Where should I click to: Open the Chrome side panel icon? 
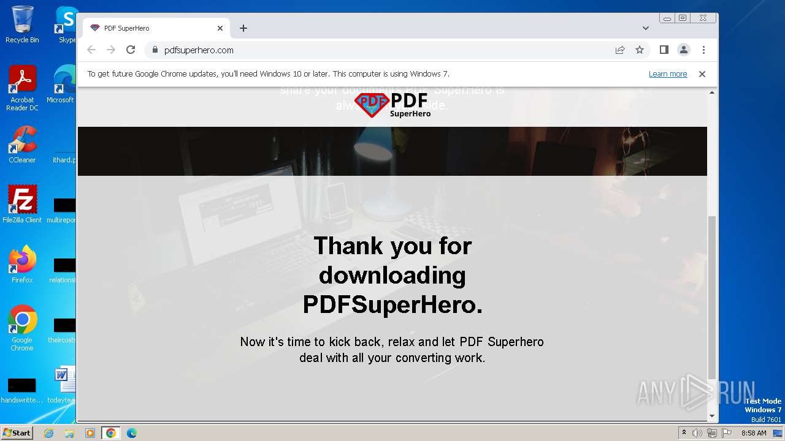664,50
